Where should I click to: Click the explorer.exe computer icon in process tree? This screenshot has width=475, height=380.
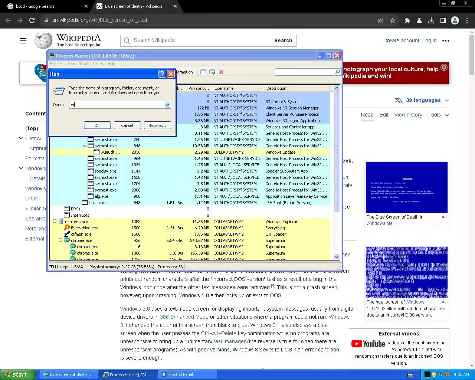click(61, 222)
